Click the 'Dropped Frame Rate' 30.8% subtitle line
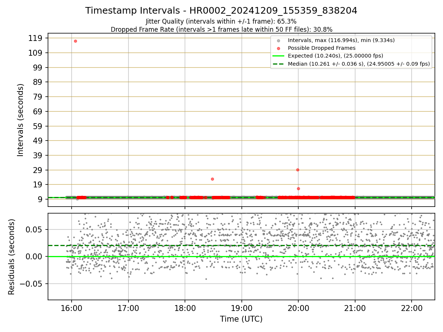Image resolution: width=443 pixels, height=332 pixels. pos(221,30)
